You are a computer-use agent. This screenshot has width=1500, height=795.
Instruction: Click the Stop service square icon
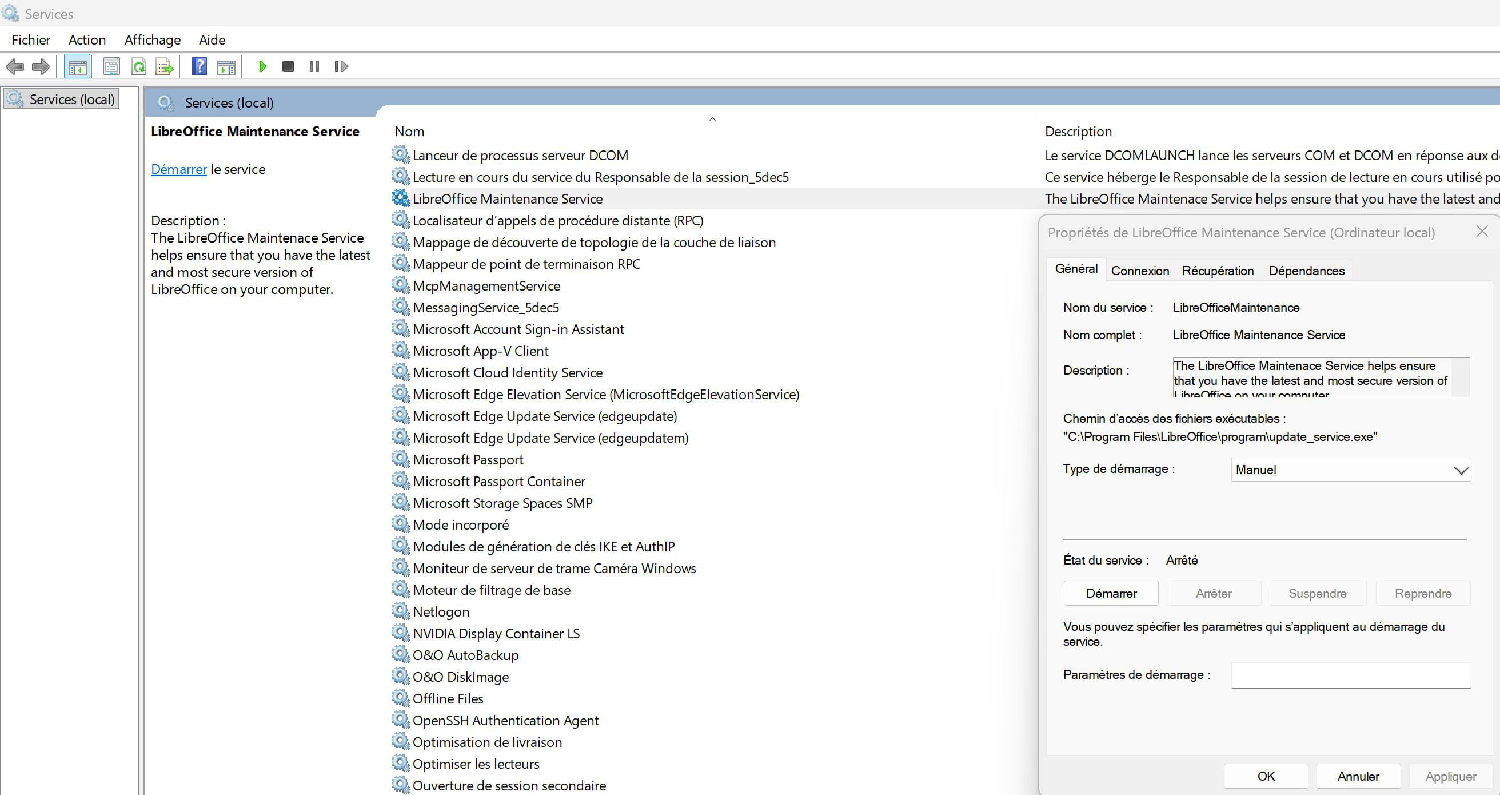click(288, 66)
